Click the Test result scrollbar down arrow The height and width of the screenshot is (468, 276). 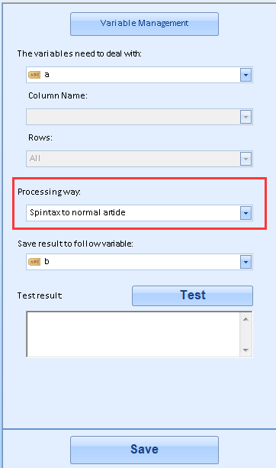pos(246,350)
